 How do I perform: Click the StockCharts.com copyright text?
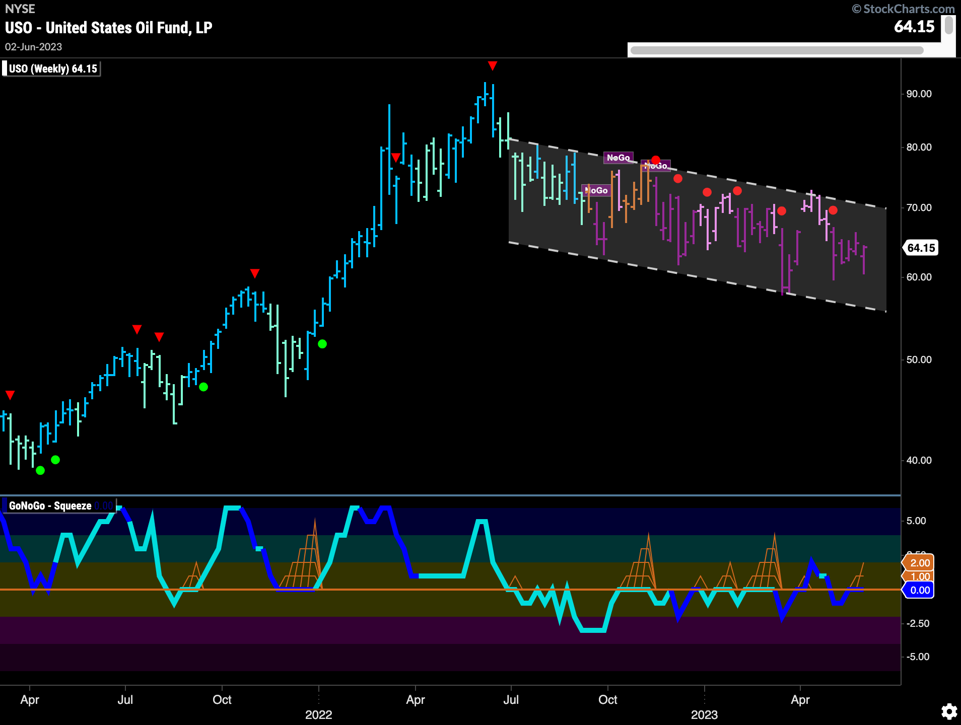coord(904,9)
